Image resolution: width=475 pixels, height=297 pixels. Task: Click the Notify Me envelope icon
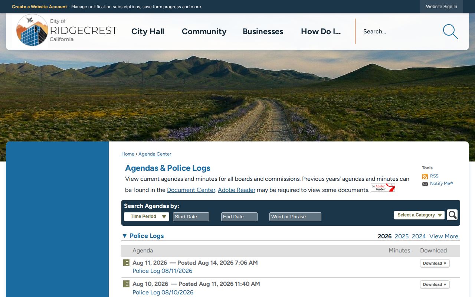point(425,184)
